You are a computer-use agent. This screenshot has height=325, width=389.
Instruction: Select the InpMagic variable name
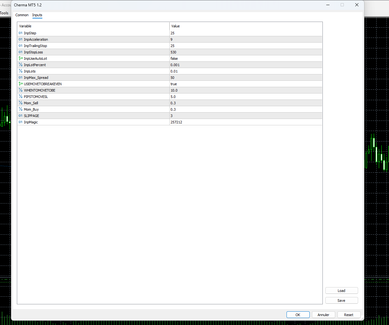point(31,122)
